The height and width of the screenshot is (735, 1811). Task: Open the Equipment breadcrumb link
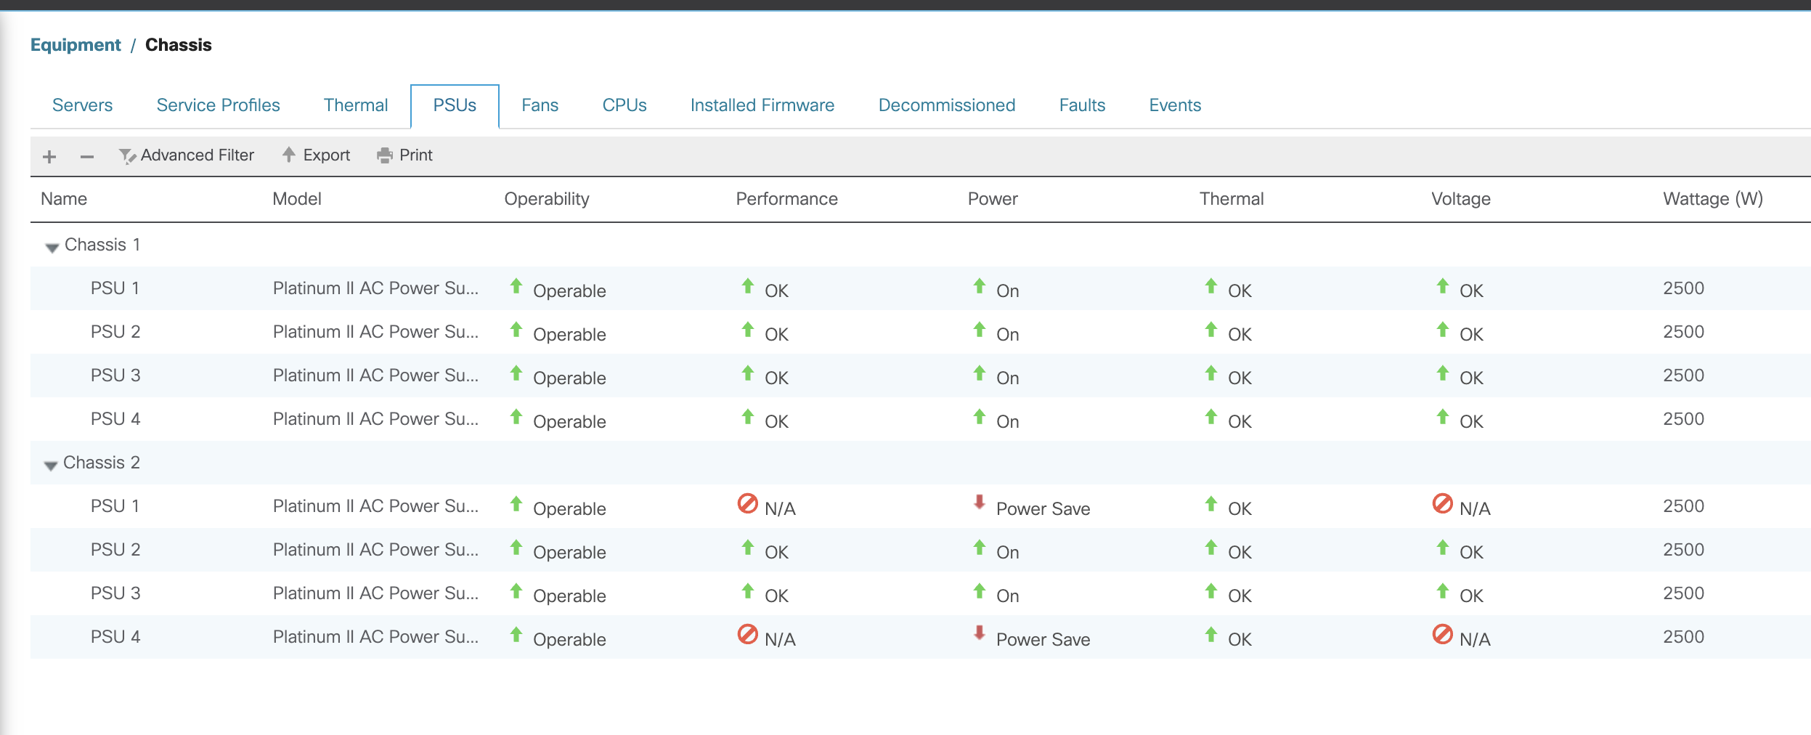(x=75, y=44)
